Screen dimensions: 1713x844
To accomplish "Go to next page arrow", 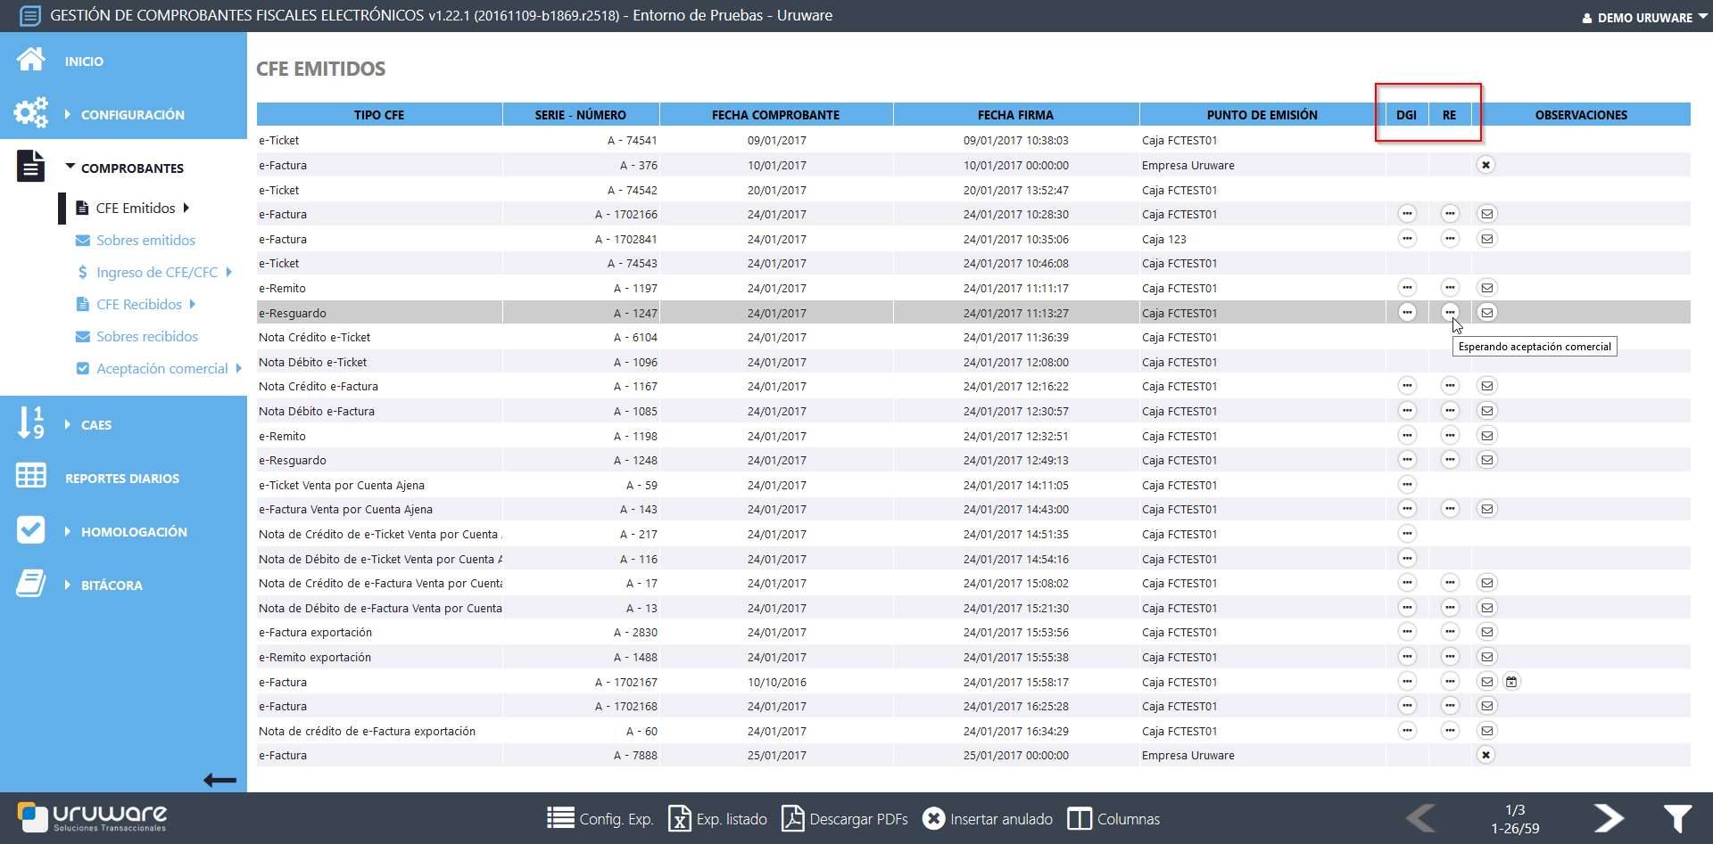I will click(1608, 817).
